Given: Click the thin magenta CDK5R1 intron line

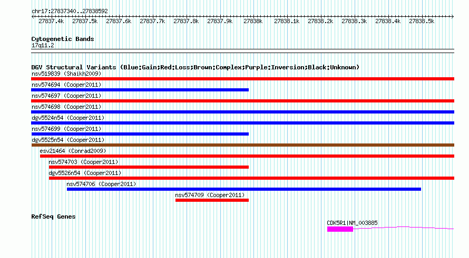Looking at the screenshot, I should pos(404,228).
